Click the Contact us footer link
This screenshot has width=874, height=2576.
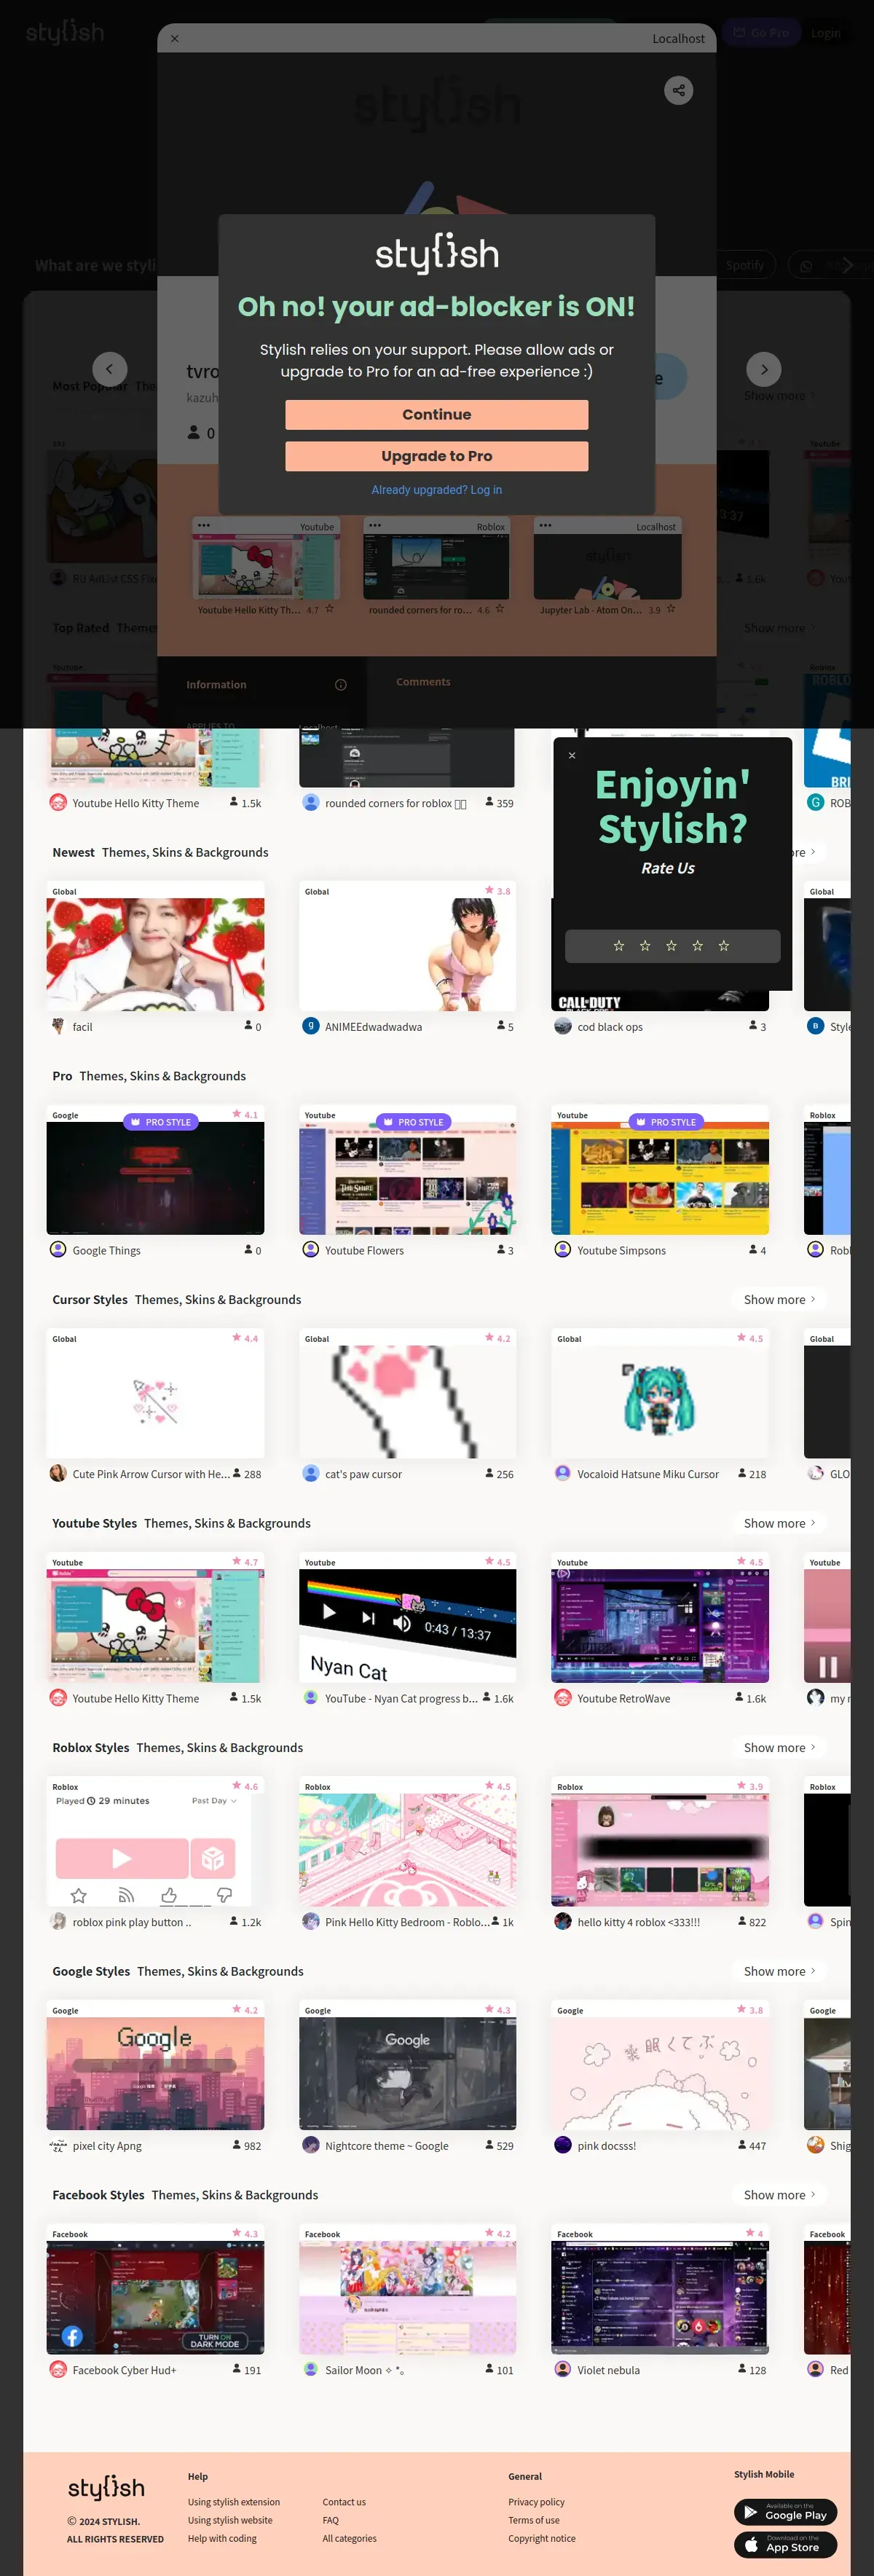tap(344, 2502)
